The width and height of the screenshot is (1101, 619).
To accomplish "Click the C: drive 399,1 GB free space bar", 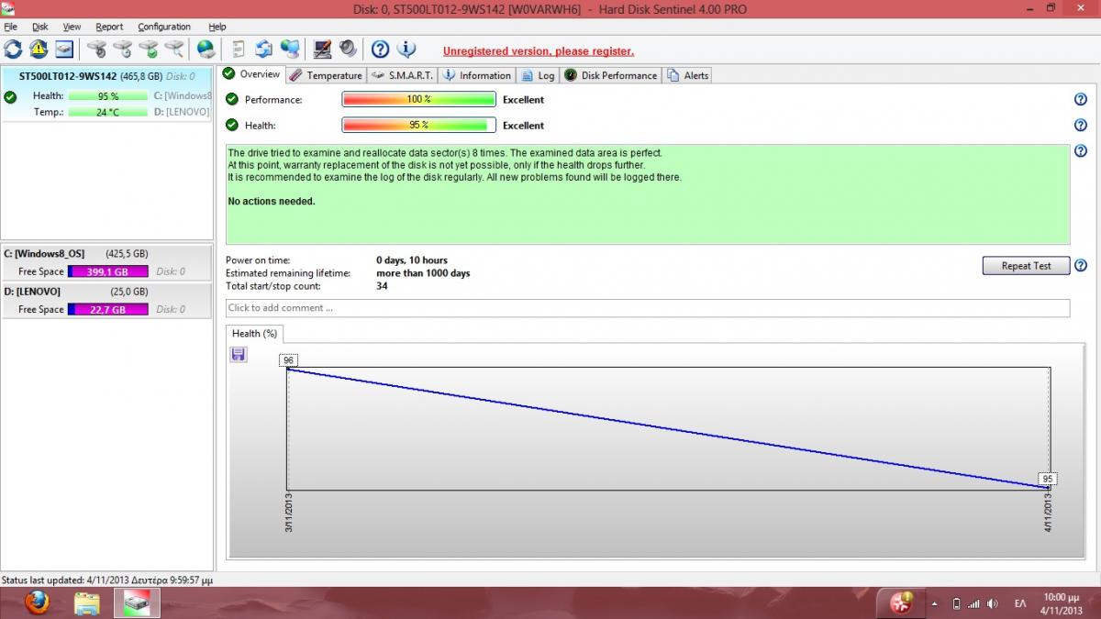I will tap(108, 271).
